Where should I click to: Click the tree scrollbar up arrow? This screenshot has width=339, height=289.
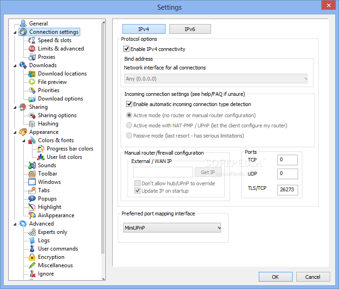click(x=103, y=22)
